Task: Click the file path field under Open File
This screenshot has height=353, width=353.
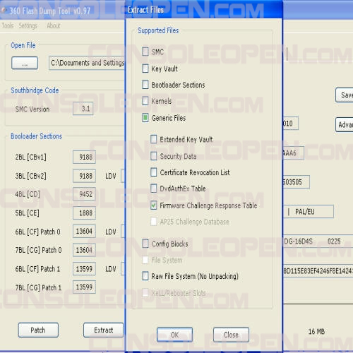Action: (x=87, y=63)
